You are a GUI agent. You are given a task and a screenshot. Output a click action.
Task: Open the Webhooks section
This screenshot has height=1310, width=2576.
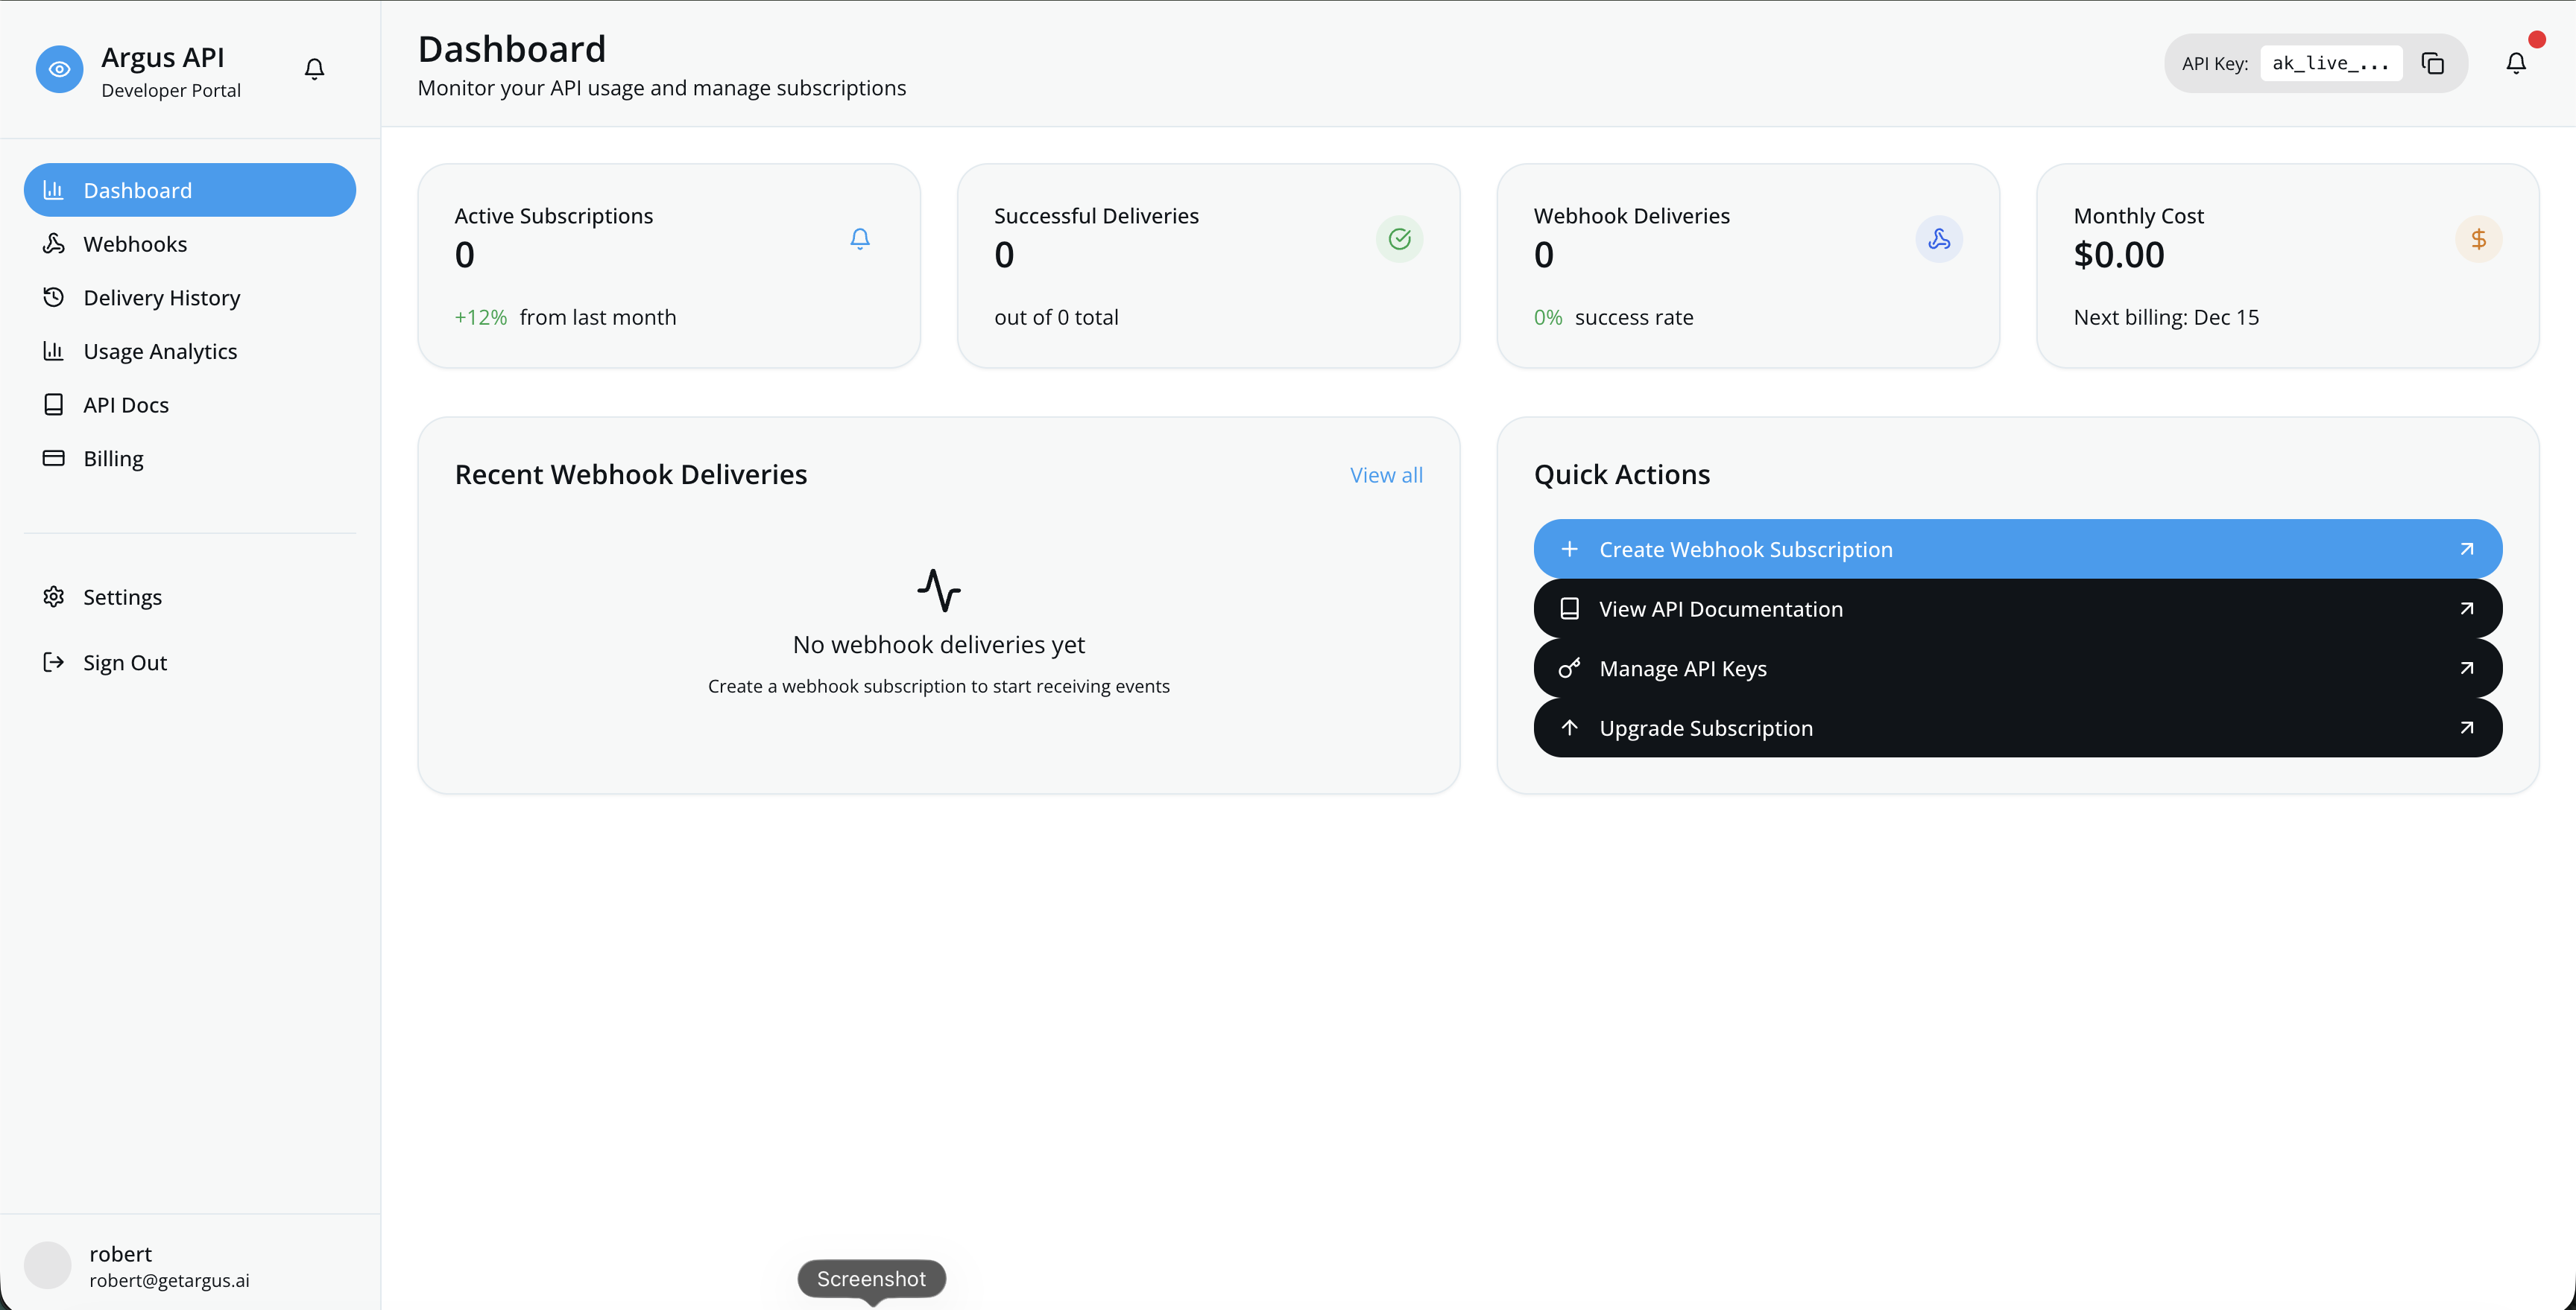click(x=134, y=243)
